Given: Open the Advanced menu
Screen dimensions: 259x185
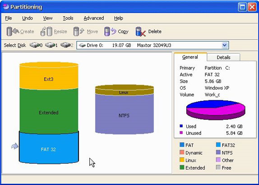Looking at the screenshot, I should pos(94,18).
